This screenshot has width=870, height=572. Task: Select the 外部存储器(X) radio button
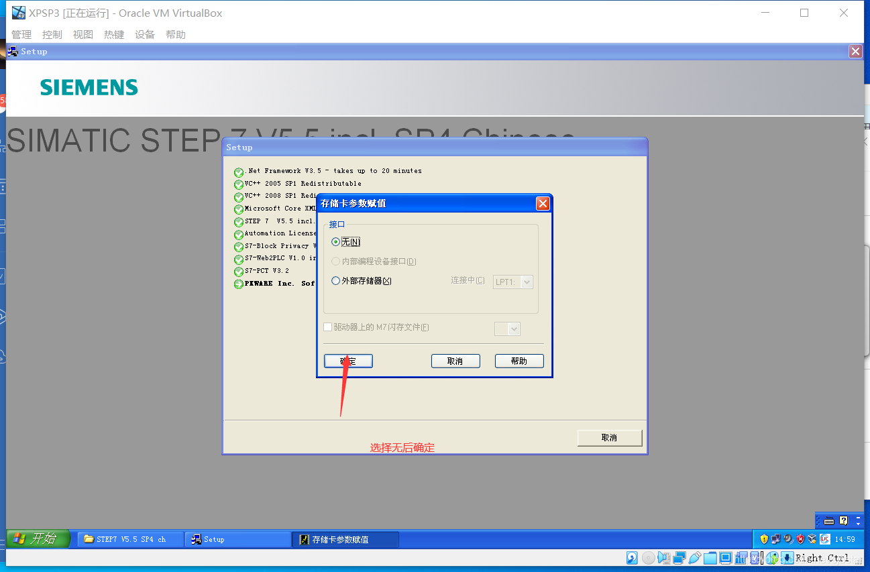(336, 281)
